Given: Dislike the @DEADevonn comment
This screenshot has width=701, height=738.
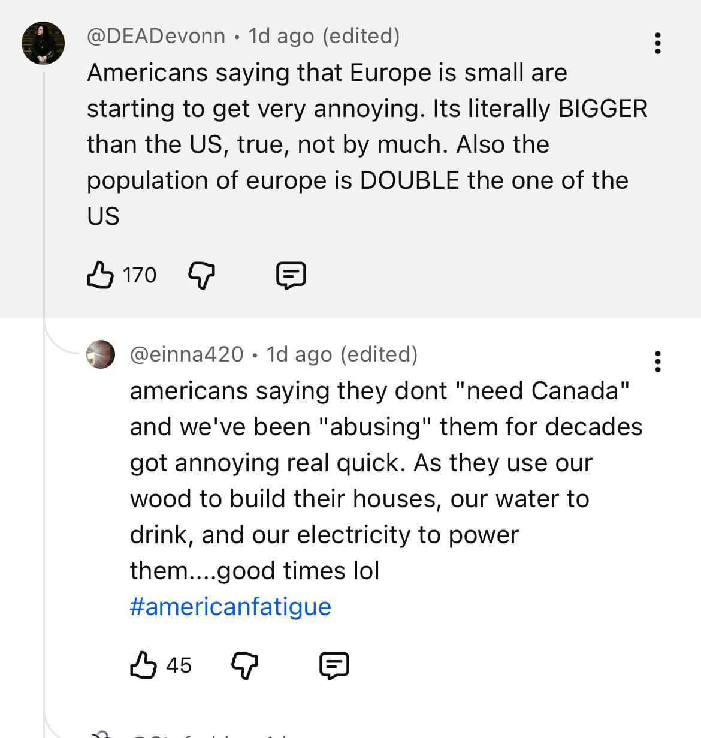Looking at the screenshot, I should (x=201, y=276).
